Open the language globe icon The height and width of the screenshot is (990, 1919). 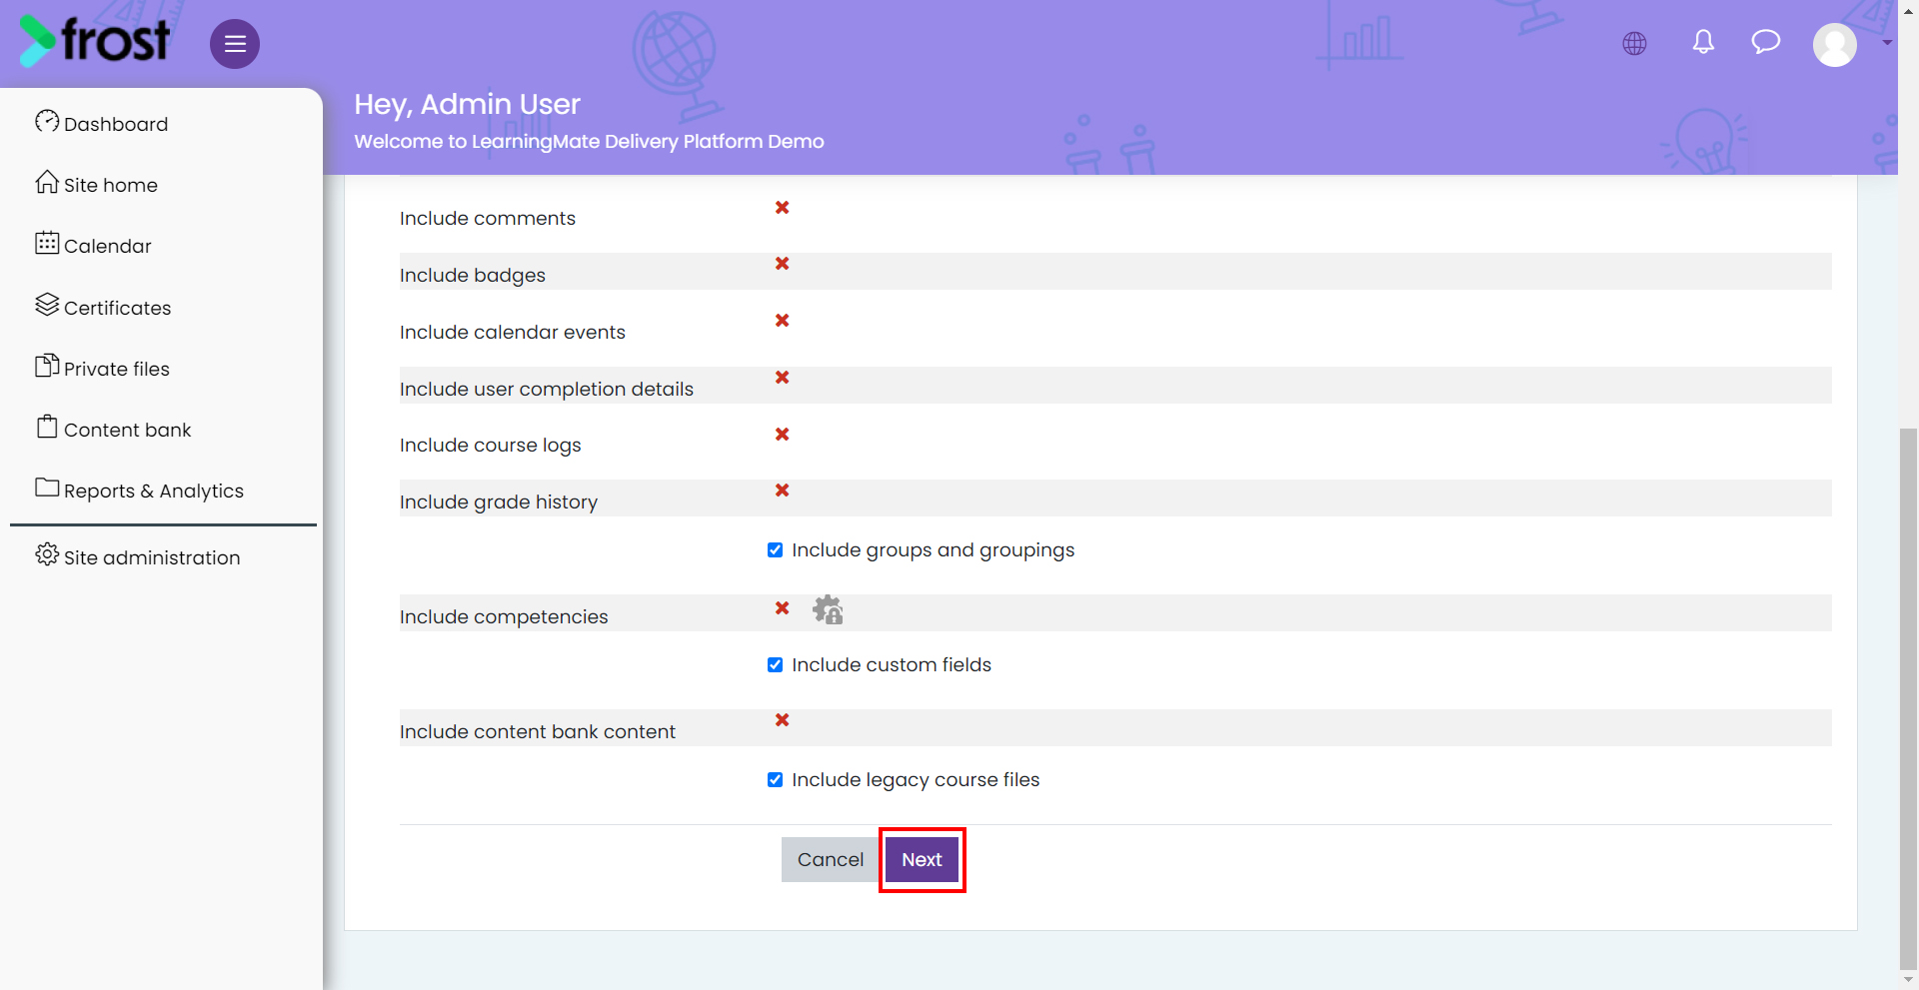tap(1635, 44)
